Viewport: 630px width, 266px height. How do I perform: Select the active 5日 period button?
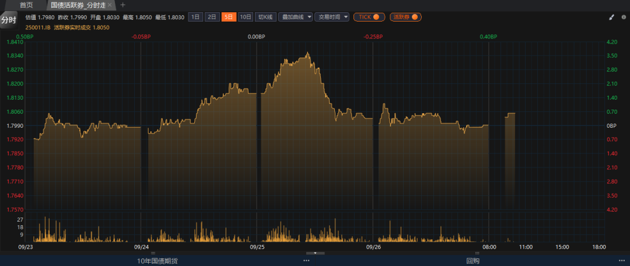point(229,17)
